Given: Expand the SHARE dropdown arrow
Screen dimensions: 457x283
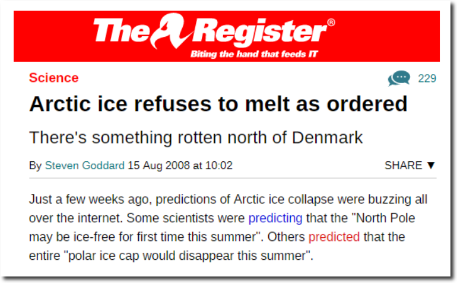Looking at the screenshot, I should 431,166.
